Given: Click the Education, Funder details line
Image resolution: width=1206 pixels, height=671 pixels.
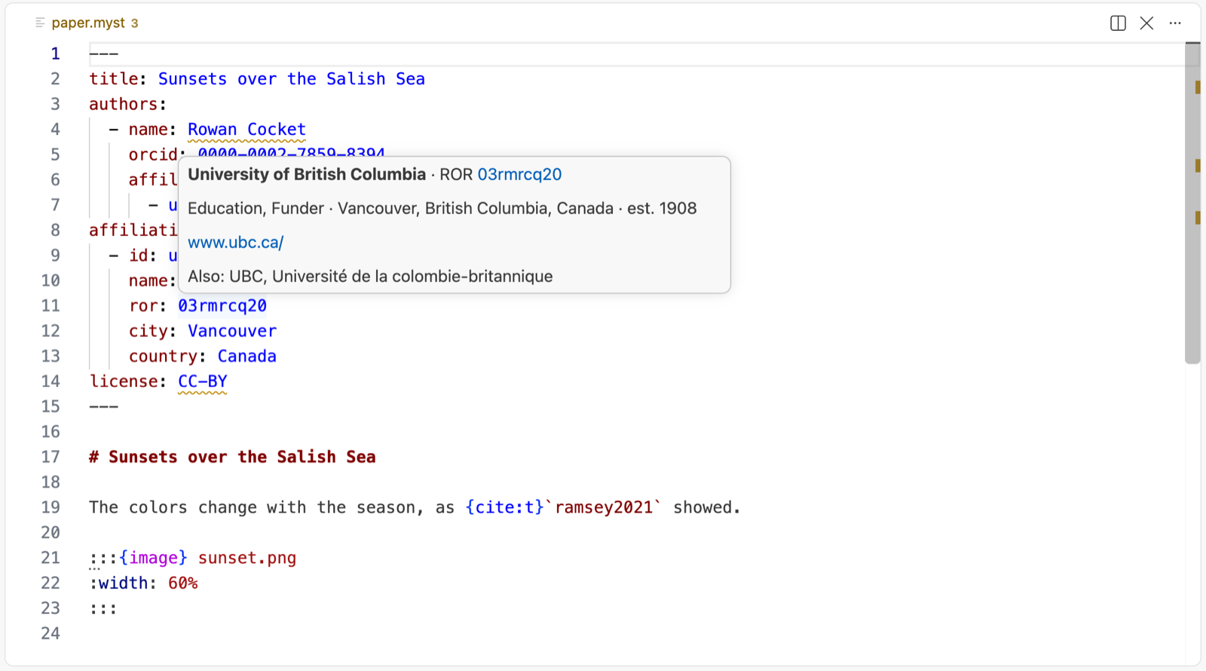Looking at the screenshot, I should pyautogui.click(x=442, y=208).
